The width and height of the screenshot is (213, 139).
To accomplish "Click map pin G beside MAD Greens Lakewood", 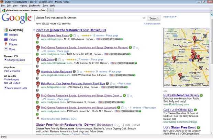I will pyautogui.click(x=38, y=109).
